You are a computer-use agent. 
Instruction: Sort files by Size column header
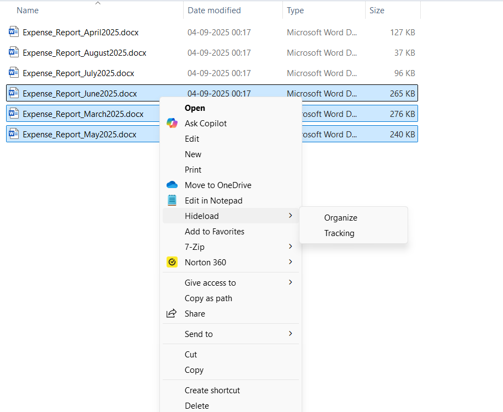377,10
